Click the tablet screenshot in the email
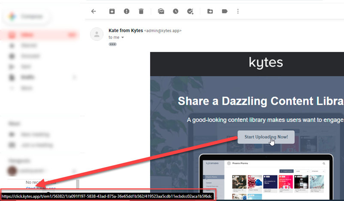 [266, 177]
